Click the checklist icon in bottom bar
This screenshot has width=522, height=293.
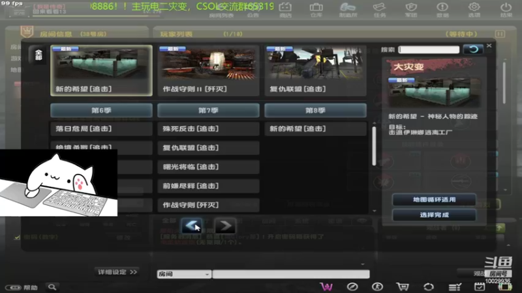click(x=454, y=286)
